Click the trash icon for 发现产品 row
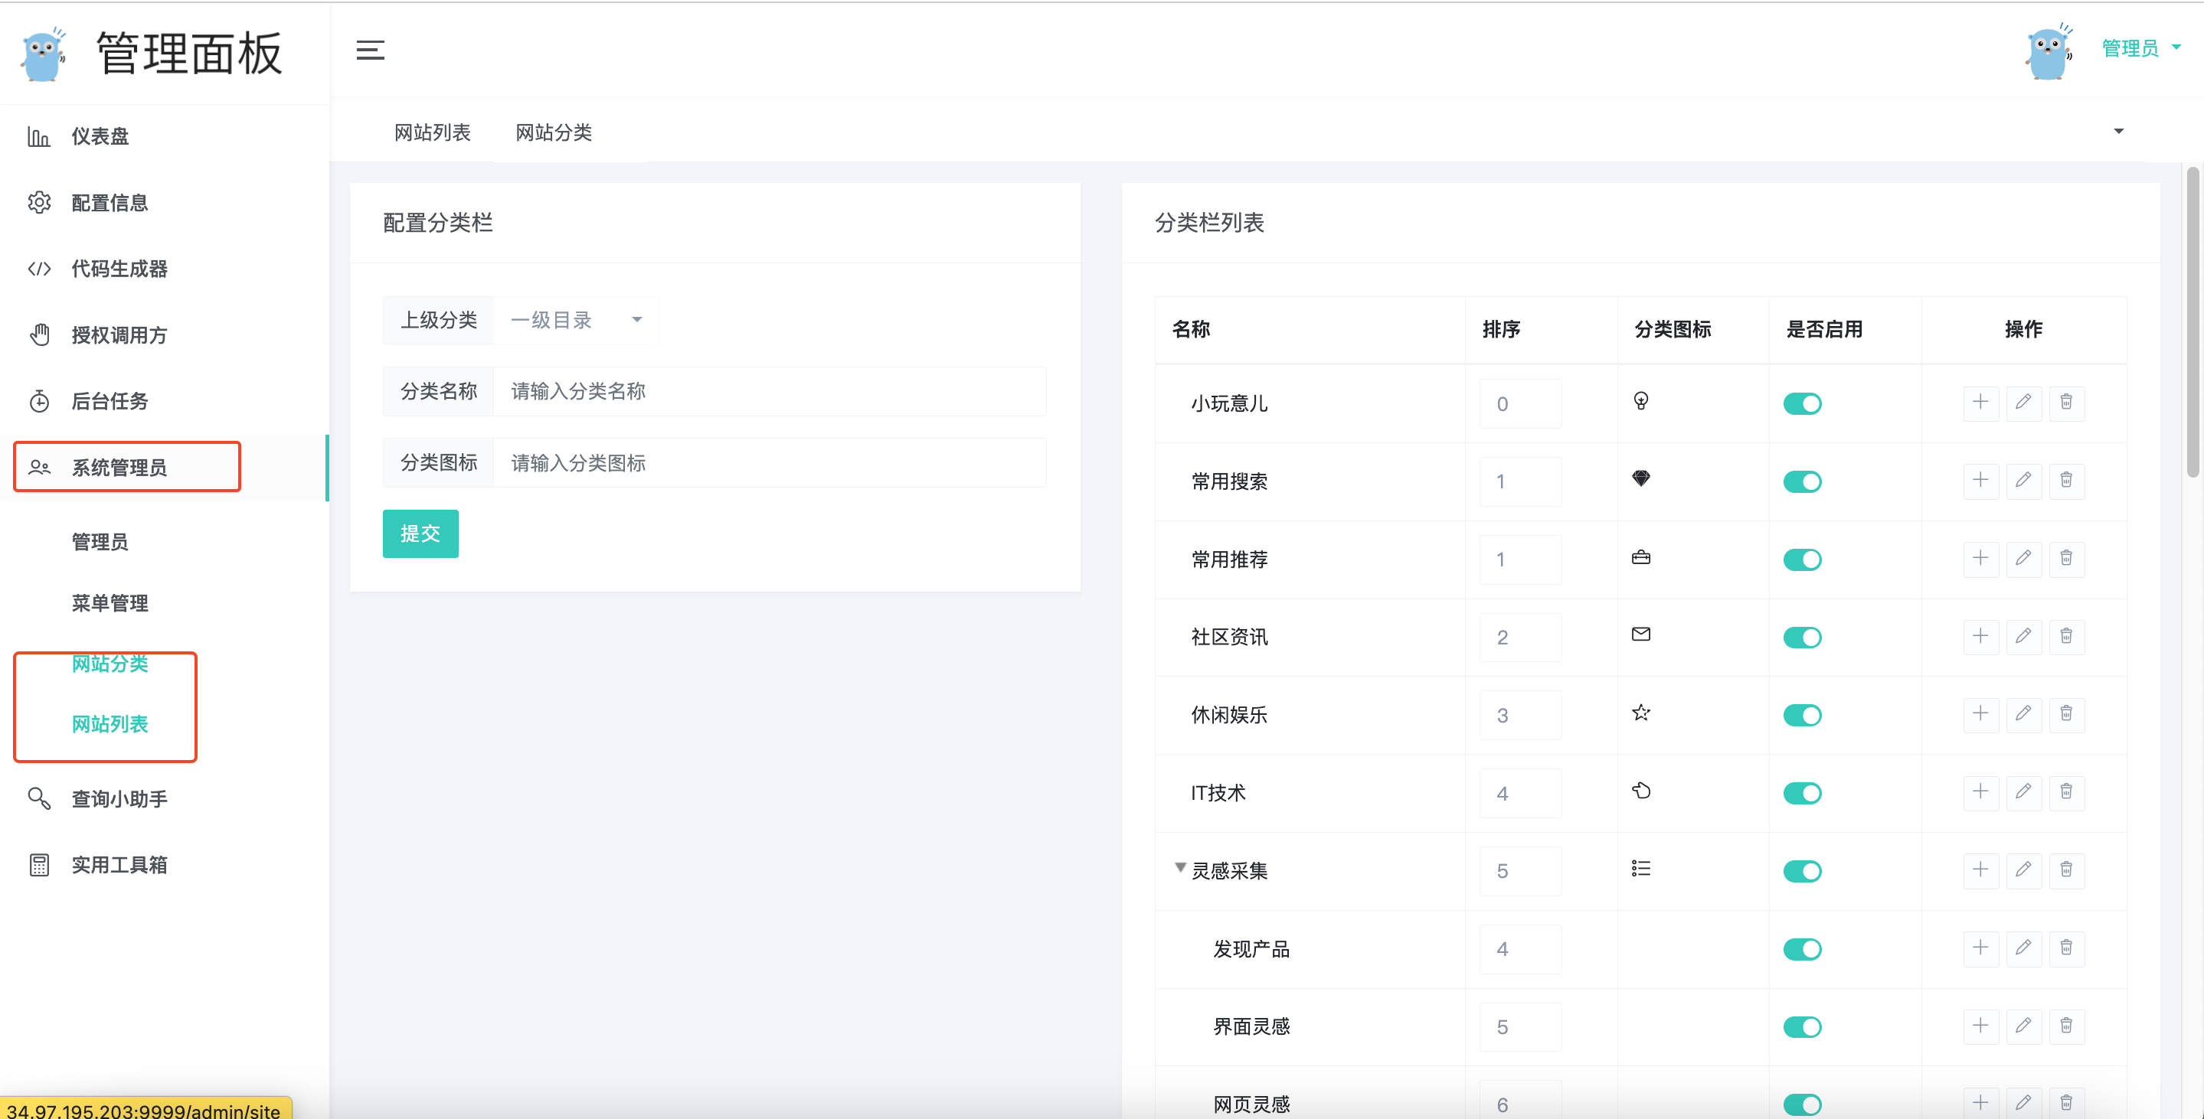The height and width of the screenshot is (1119, 2204). tap(2065, 948)
